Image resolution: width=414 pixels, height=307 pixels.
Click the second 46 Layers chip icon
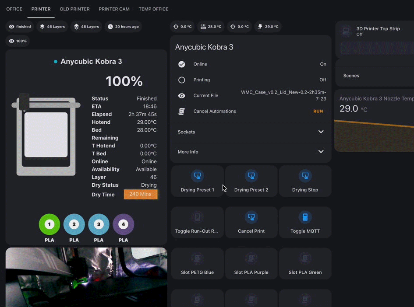[76, 27]
